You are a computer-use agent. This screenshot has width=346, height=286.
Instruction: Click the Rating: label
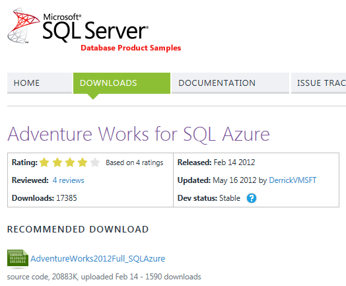[x=24, y=162]
